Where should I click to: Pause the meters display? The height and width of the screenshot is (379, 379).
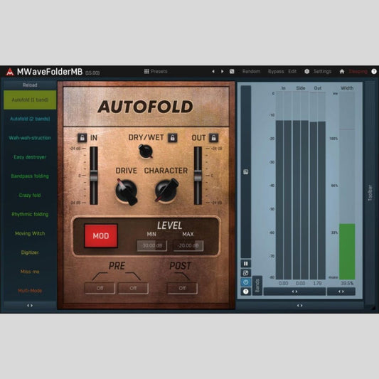click(x=246, y=264)
